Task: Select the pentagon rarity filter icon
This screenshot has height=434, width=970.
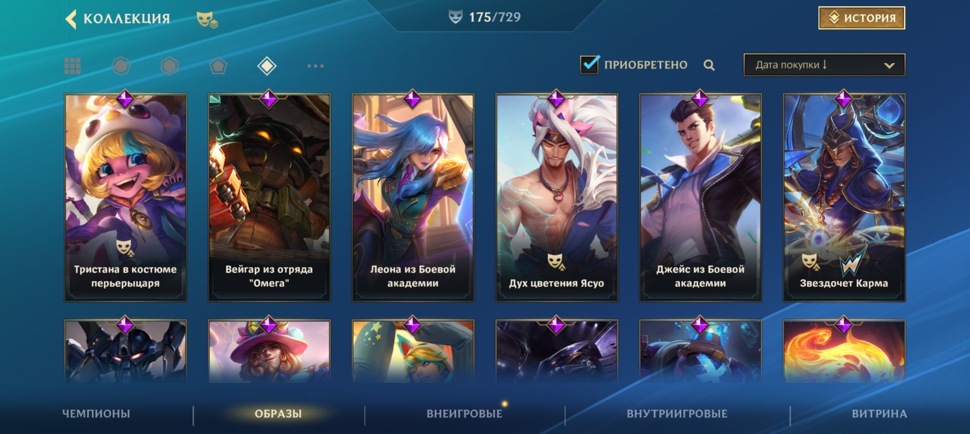Action: [x=218, y=66]
